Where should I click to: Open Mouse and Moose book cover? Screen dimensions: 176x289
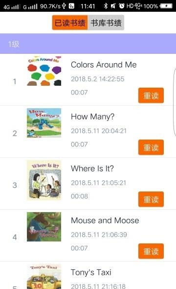pos(44,227)
